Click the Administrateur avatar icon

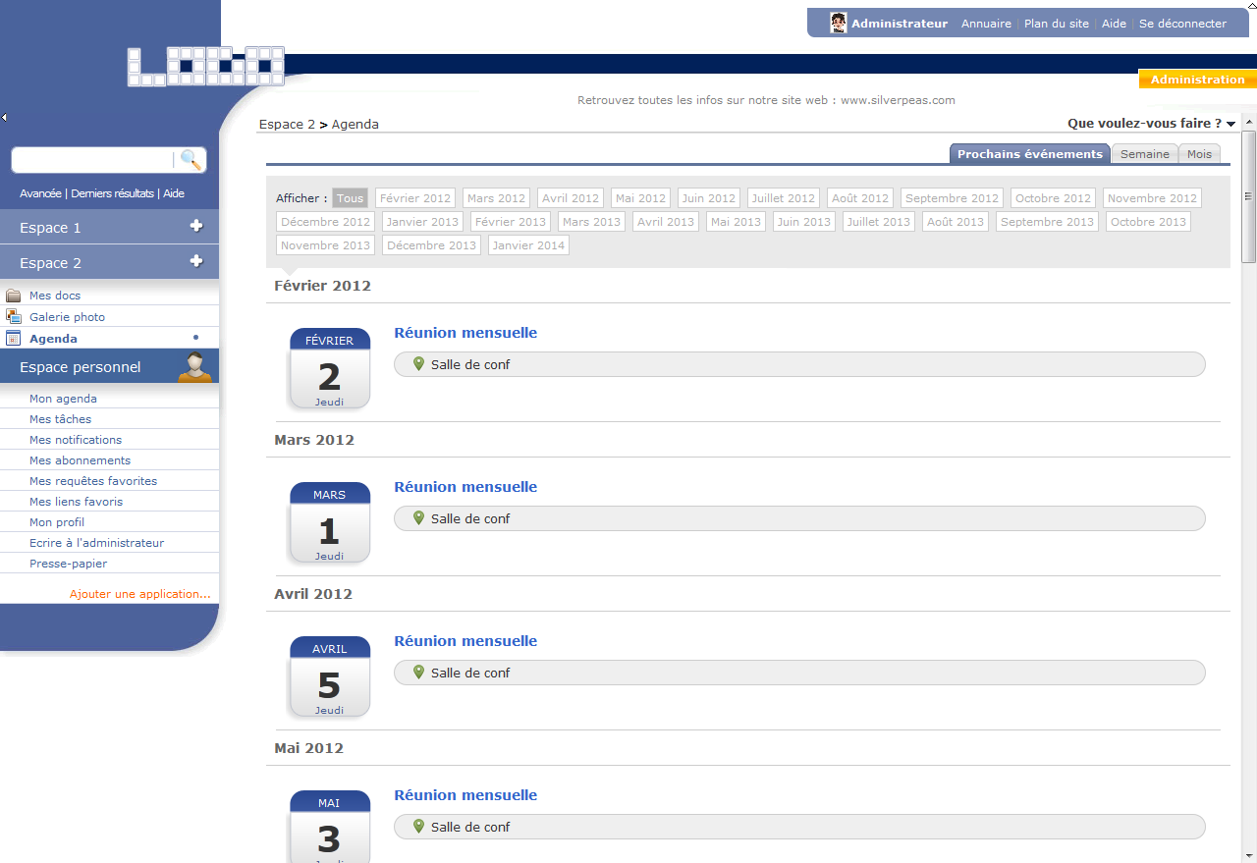pyautogui.click(x=838, y=24)
